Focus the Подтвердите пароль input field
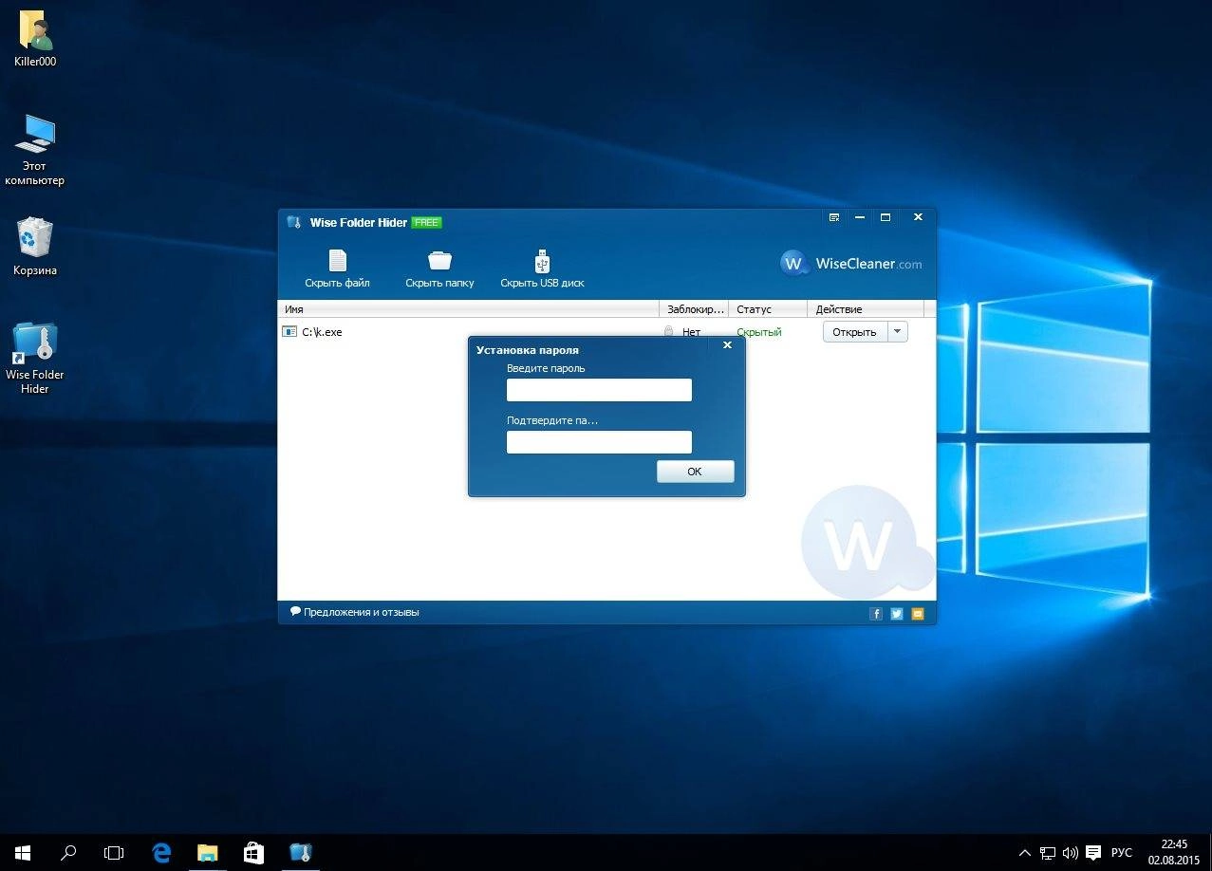This screenshot has height=871, width=1212. (599, 442)
